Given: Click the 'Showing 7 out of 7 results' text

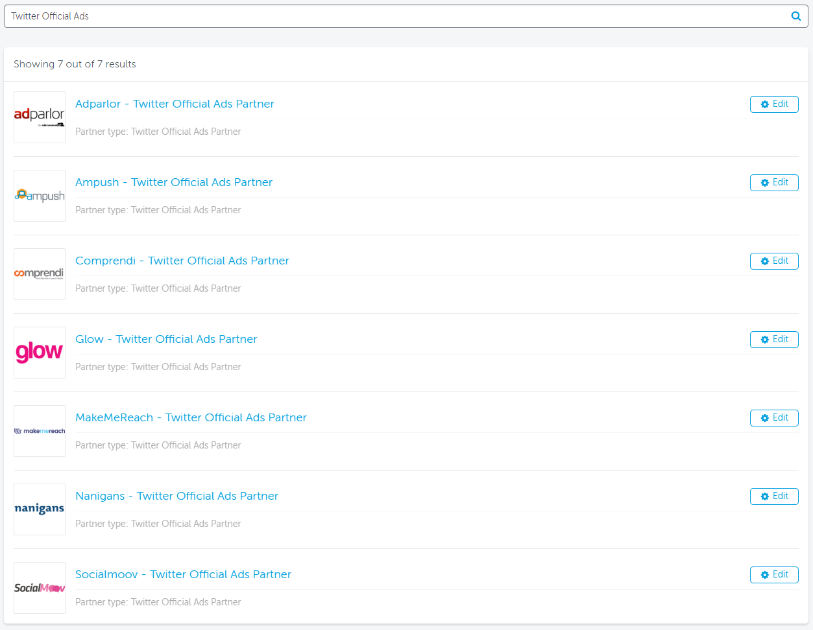Looking at the screenshot, I should (75, 64).
